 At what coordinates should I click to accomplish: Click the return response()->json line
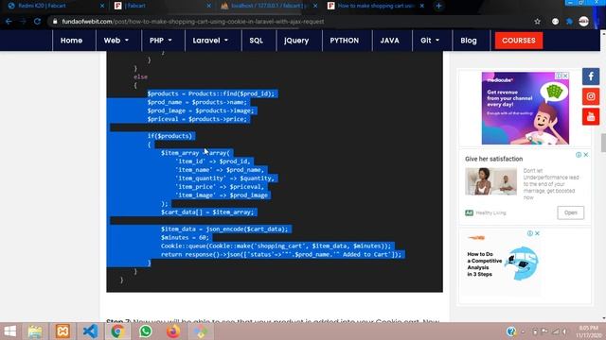tap(281, 254)
